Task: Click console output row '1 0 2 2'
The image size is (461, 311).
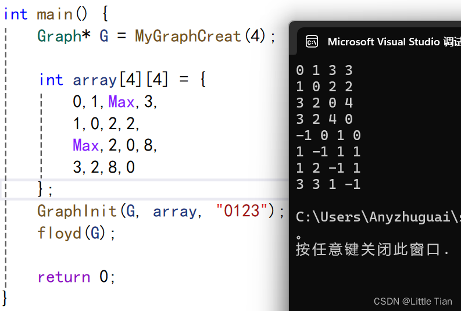Action: pyautogui.click(x=324, y=87)
